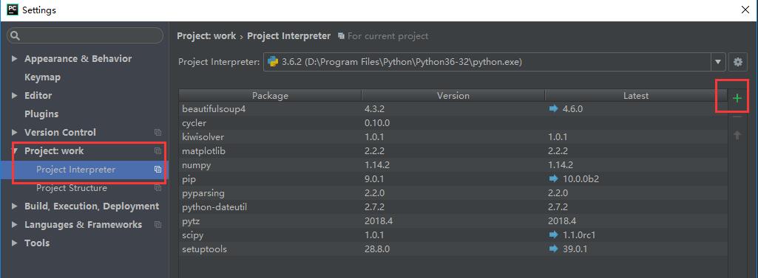
Task: Sort by Latest column header
Action: point(636,95)
